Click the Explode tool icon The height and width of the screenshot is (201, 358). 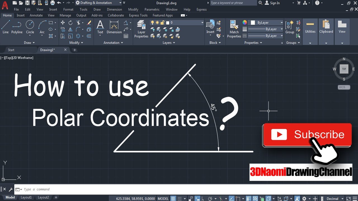(x=89, y=29)
